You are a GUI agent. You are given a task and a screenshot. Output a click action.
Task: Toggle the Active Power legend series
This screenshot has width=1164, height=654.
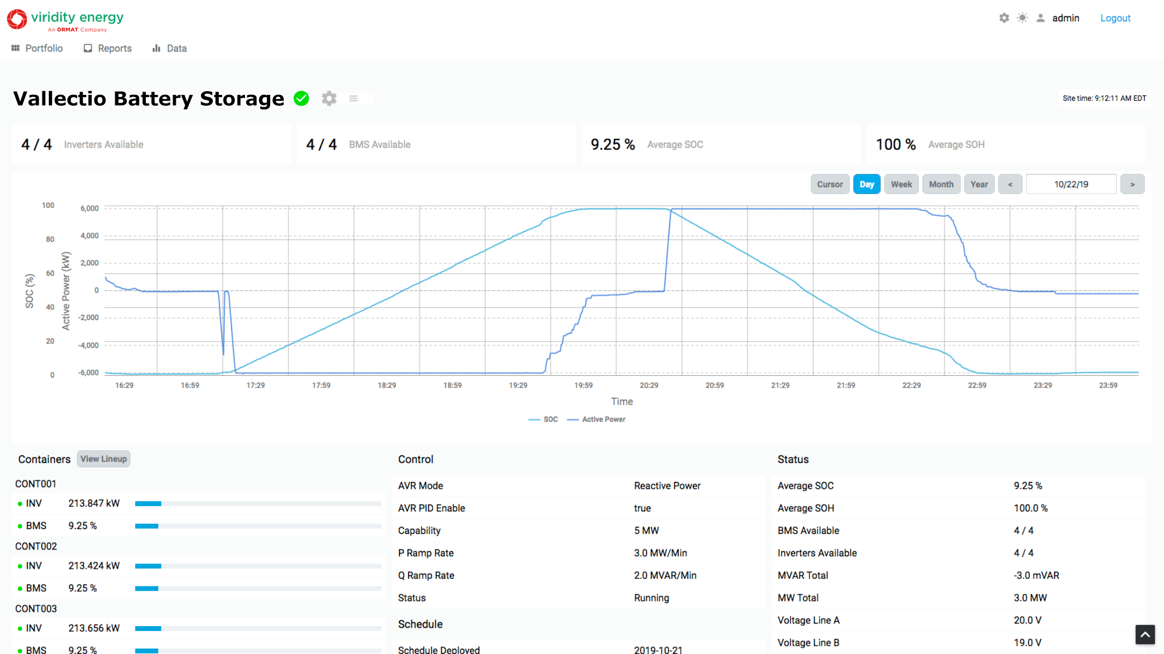(x=596, y=419)
